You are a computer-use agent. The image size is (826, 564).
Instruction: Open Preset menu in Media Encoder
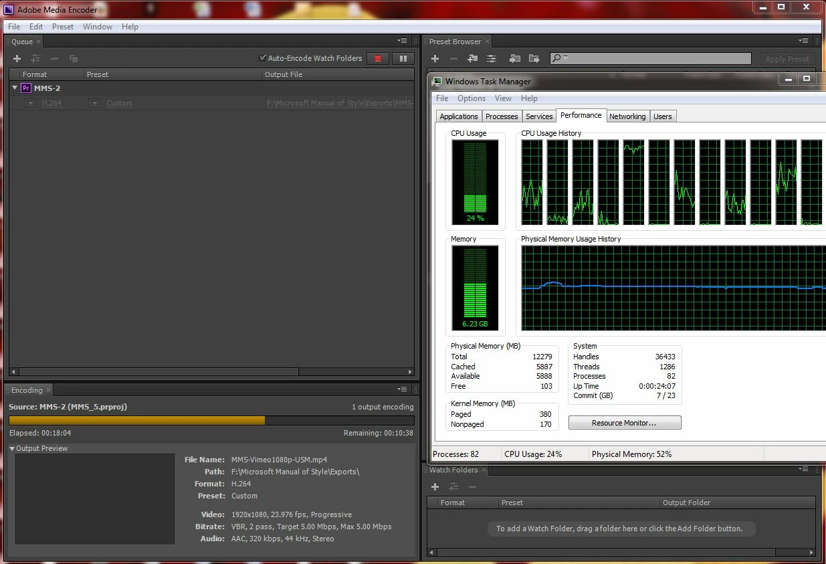[63, 27]
